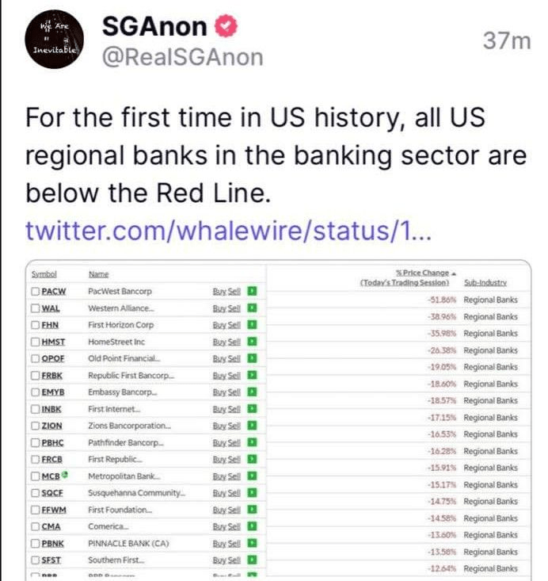Screen dimensions: 548x581
Task: Select the CMA row checkbox
Action: click(36, 526)
